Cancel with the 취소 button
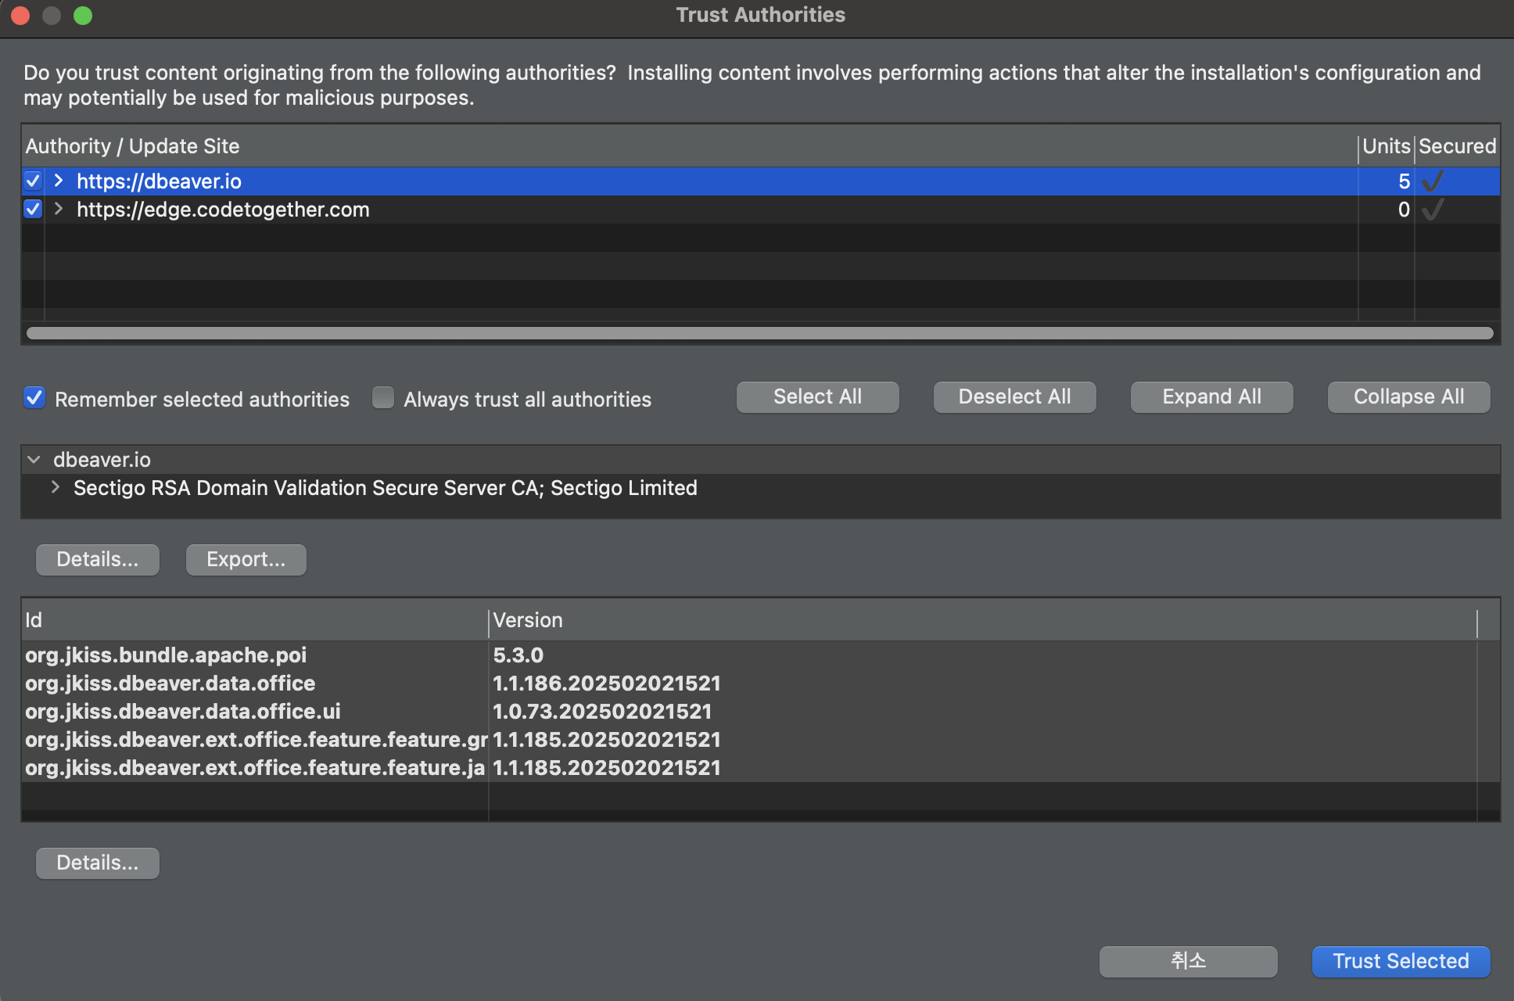Image resolution: width=1514 pixels, height=1001 pixels. click(1188, 961)
